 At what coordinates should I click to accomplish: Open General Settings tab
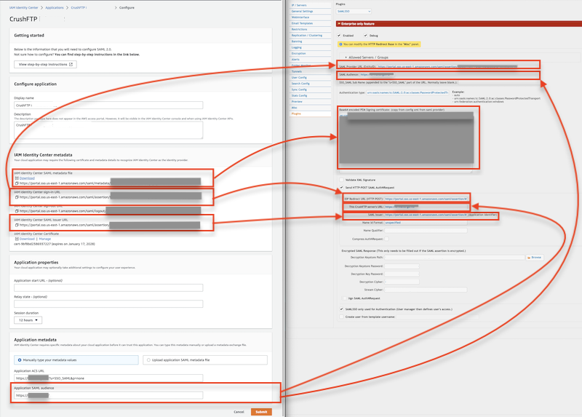311,11
